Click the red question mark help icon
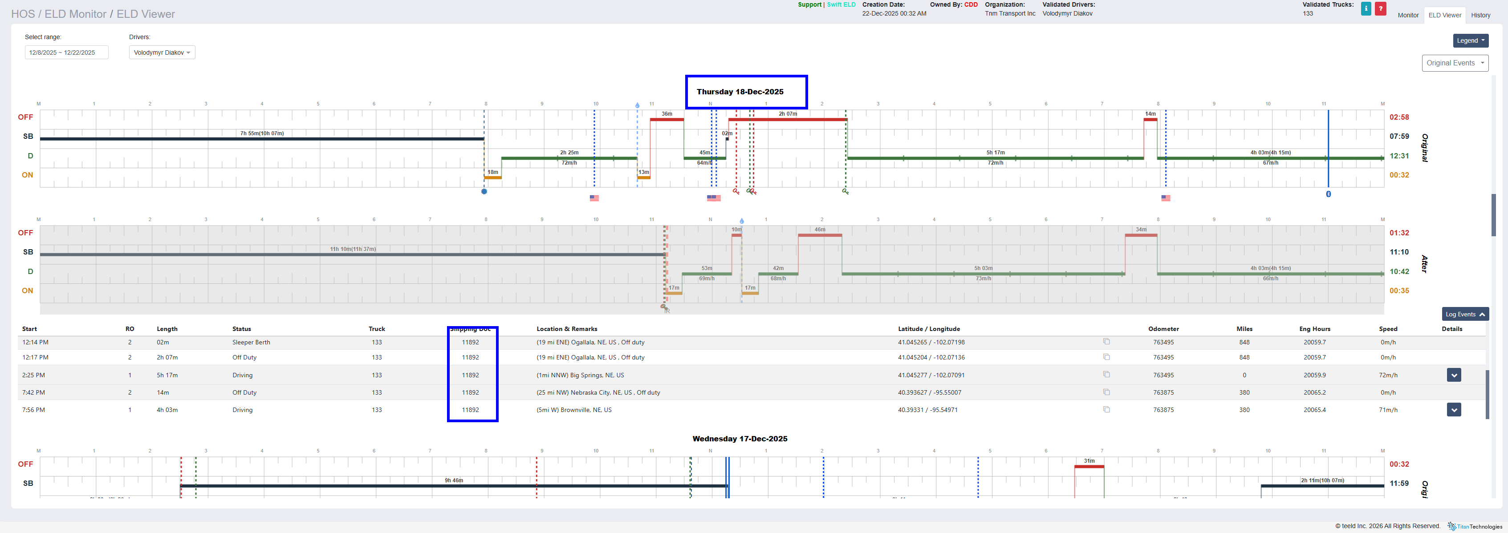The height and width of the screenshot is (533, 1508). (1380, 9)
